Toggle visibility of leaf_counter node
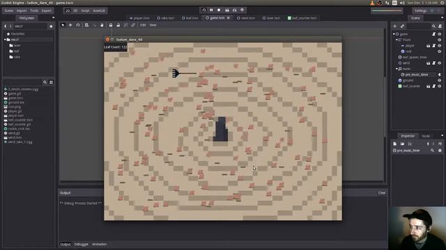This screenshot has width=446, height=250. (440, 86)
